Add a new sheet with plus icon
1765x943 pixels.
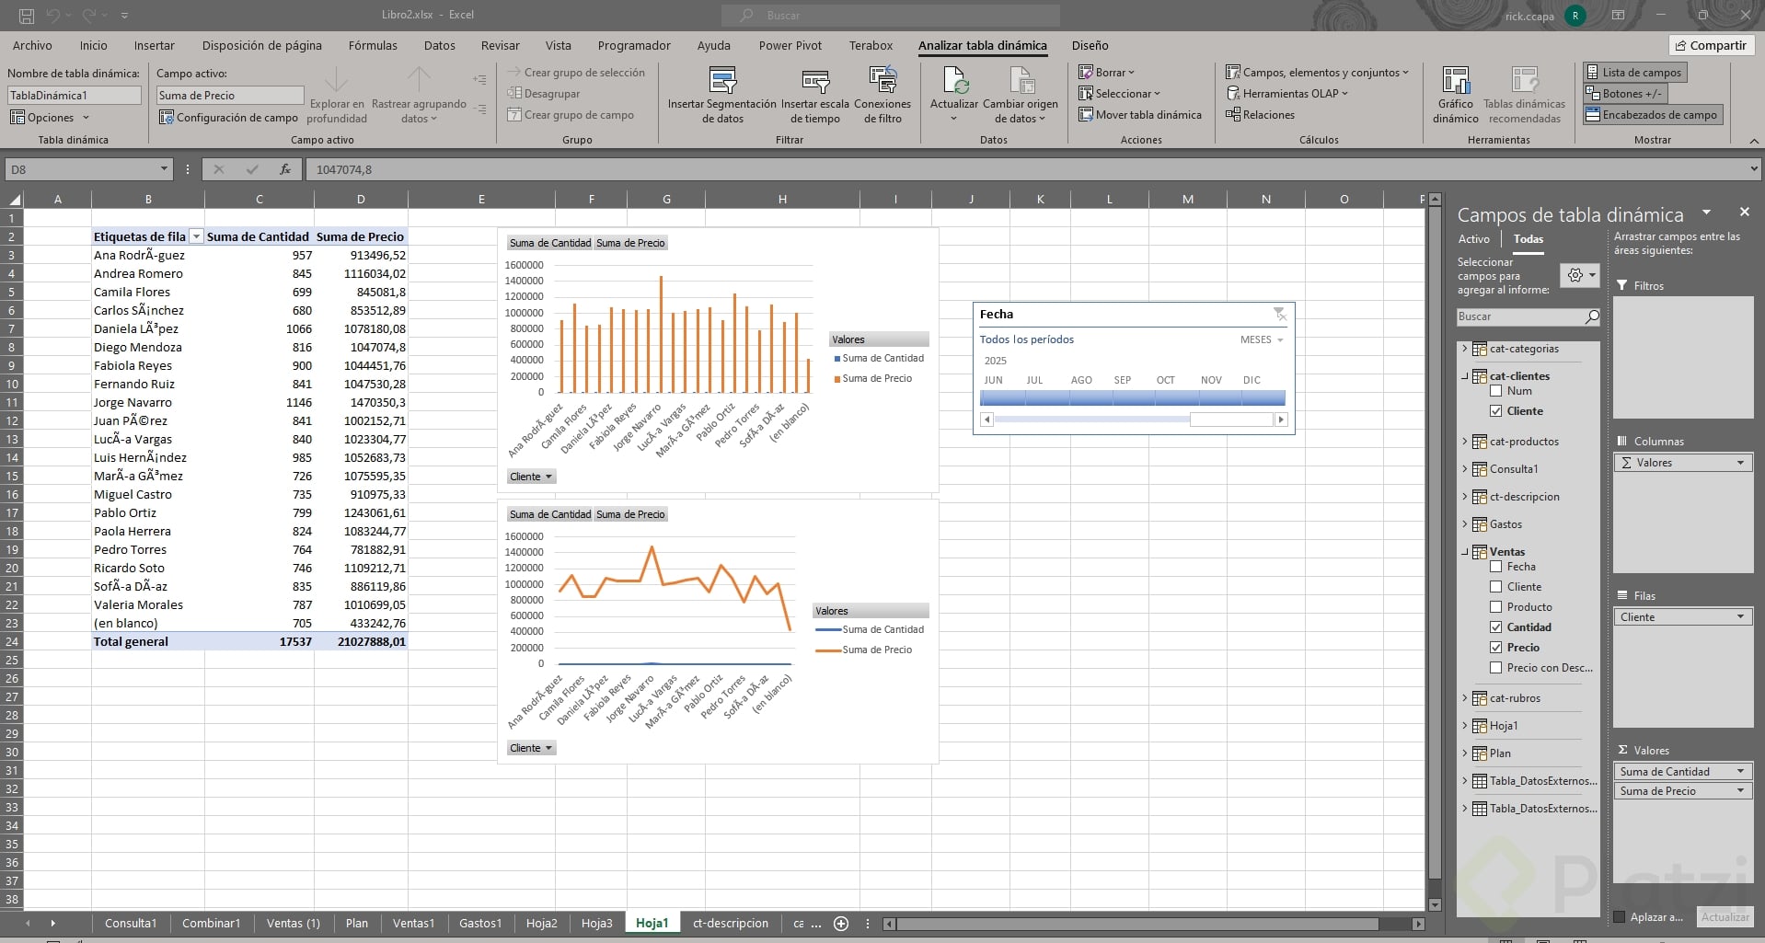tap(840, 924)
